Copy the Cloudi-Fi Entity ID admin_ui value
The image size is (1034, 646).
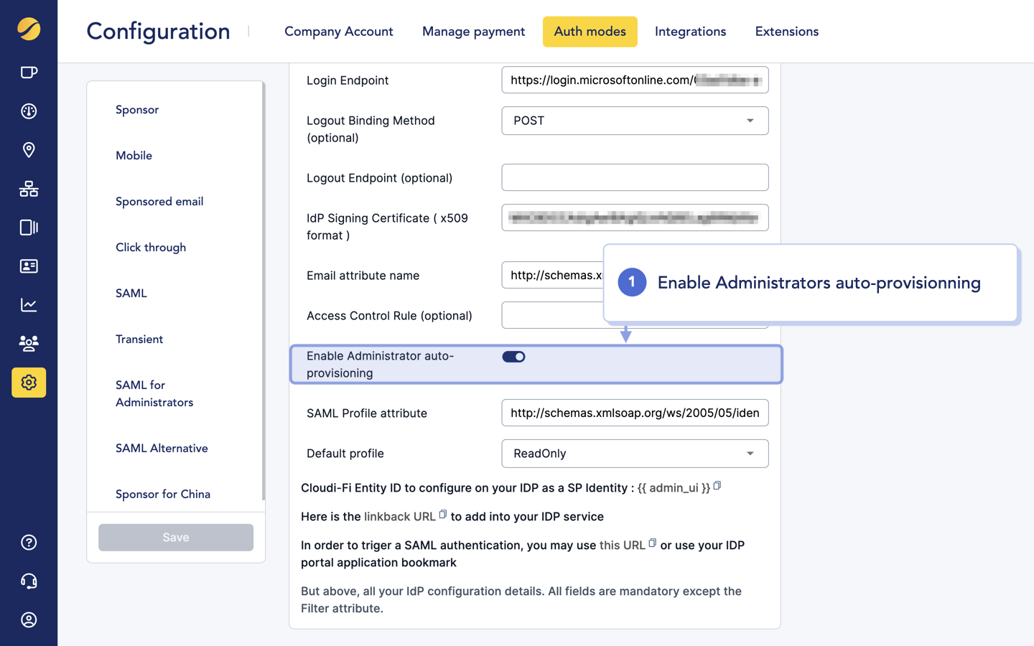pos(717,485)
